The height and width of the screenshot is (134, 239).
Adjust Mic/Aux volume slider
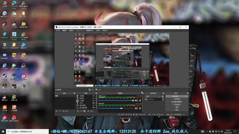(117, 101)
